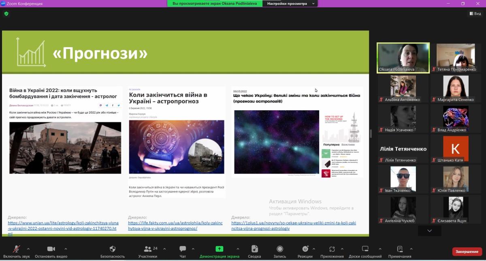Open the Вид view menu
The image size is (486, 261).
[475, 13]
